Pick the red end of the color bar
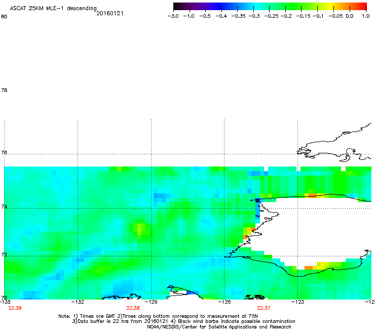Viewport: 375px width, 330px height. click(362, 7)
